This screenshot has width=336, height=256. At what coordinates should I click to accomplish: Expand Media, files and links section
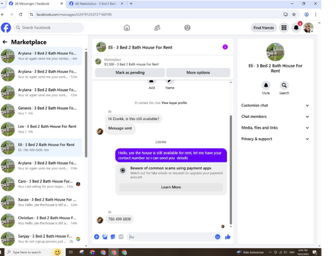[275, 128]
